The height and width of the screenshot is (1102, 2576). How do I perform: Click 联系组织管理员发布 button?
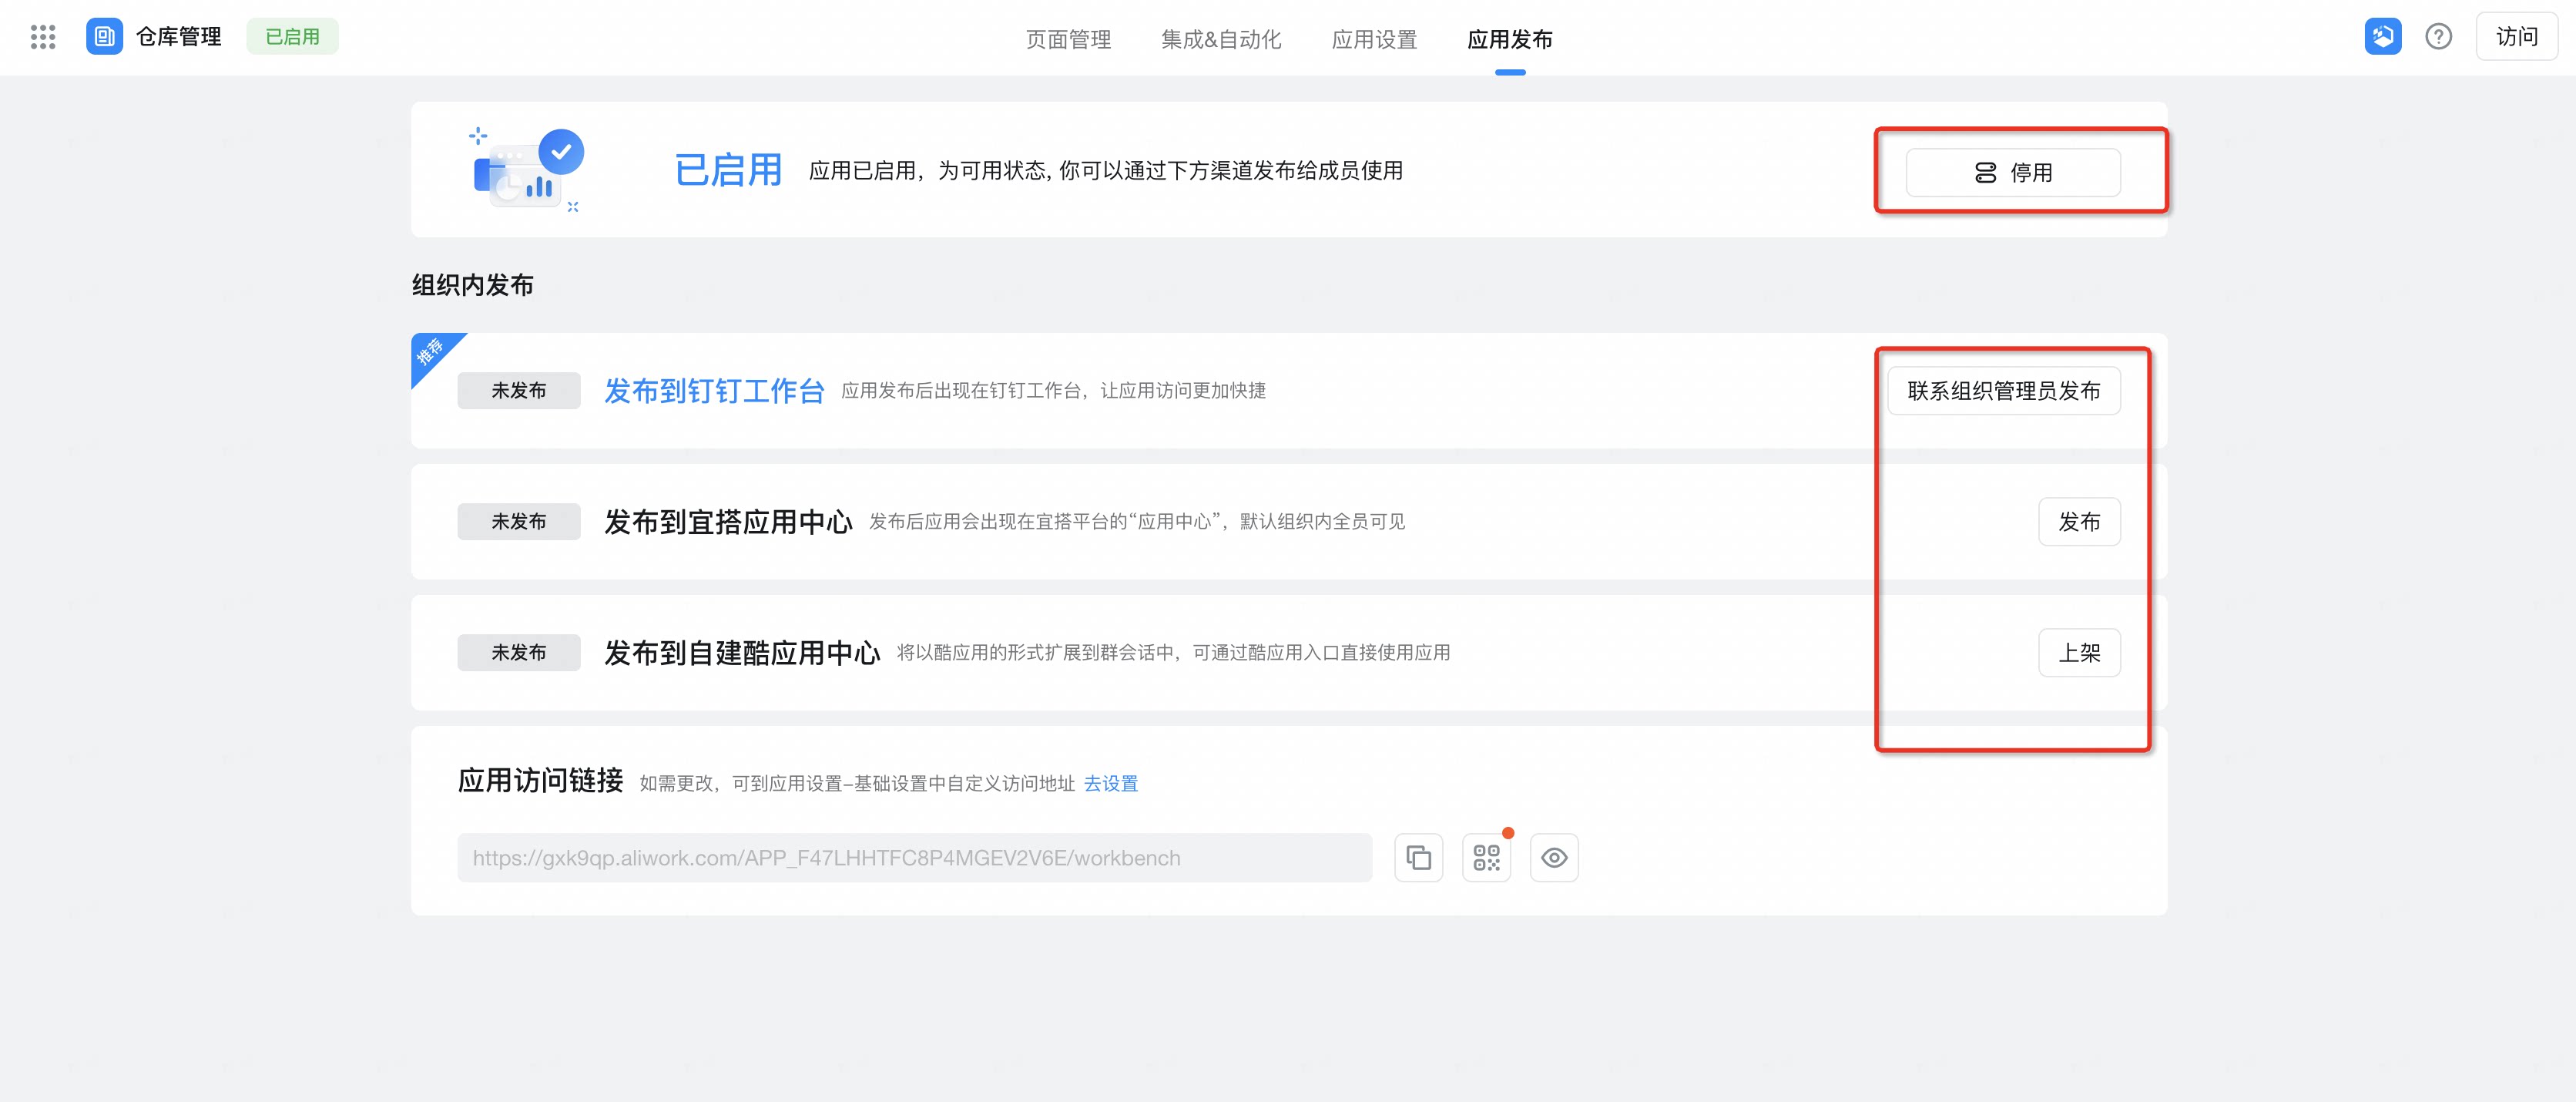point(2003,391)
